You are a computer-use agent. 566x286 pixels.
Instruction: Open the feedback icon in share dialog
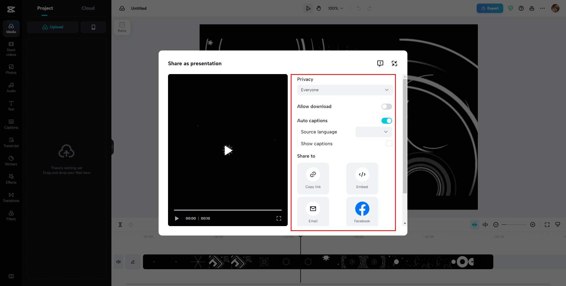click(x=380, y=63)
